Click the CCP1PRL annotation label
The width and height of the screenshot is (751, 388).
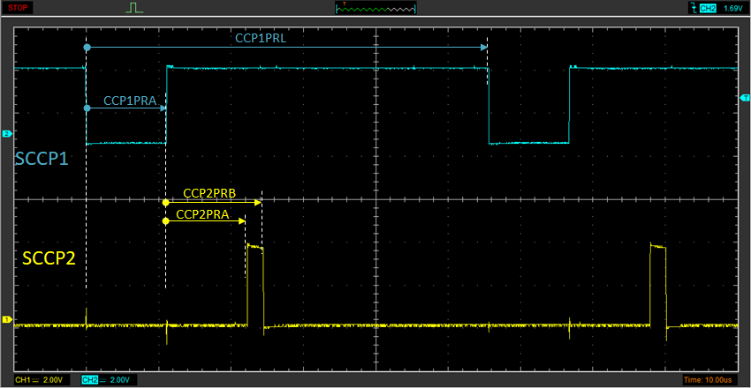coord(262,39)
